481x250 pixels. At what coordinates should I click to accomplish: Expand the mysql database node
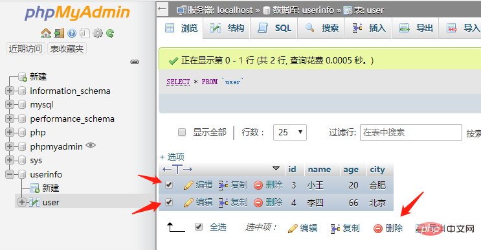[10, 105]
